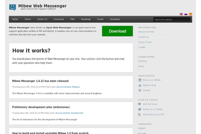Open the Donations navigation item
Image resolution: width=201 pixels, height=134 pixels.
(x=115, y=19)
